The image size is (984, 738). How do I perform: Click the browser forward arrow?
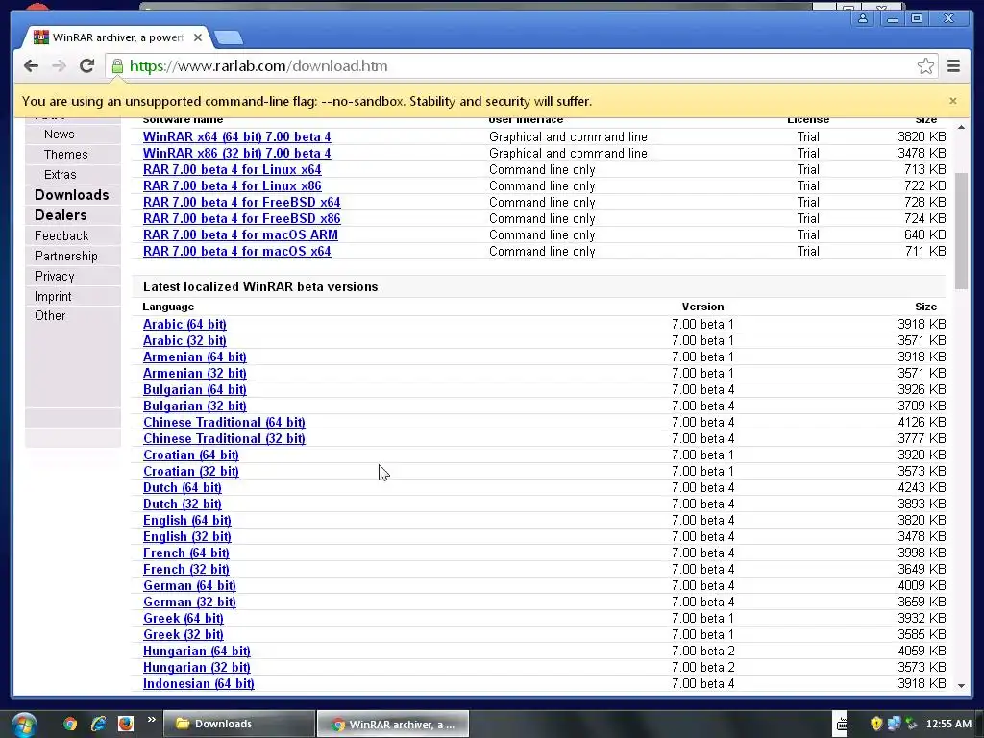59,66
